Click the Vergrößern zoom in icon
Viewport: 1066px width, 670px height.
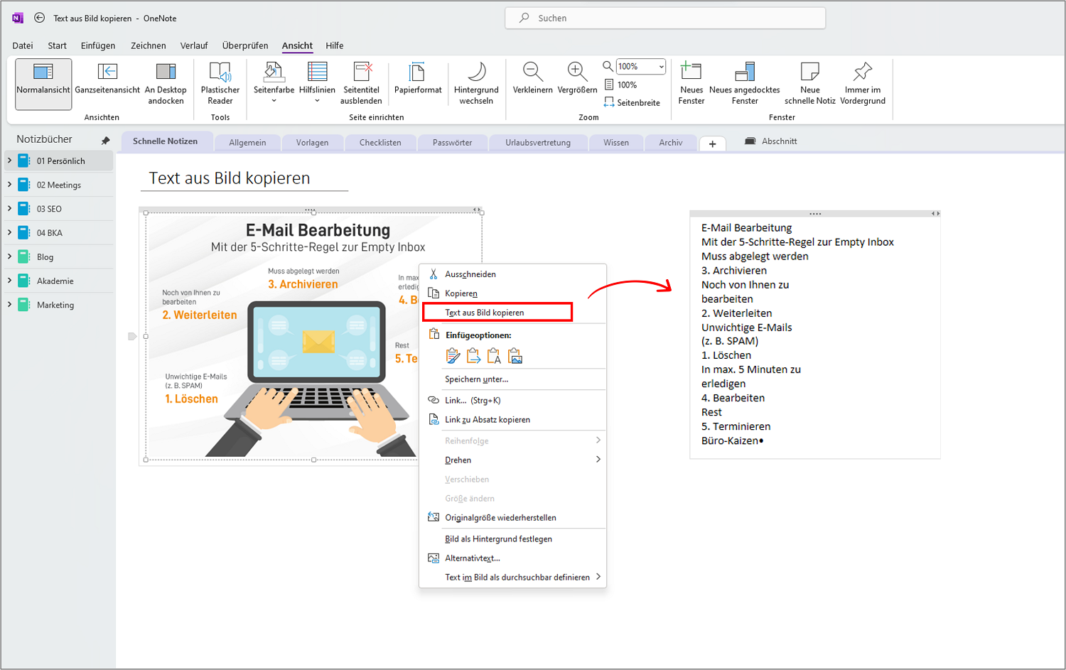[x=576, y=72]
